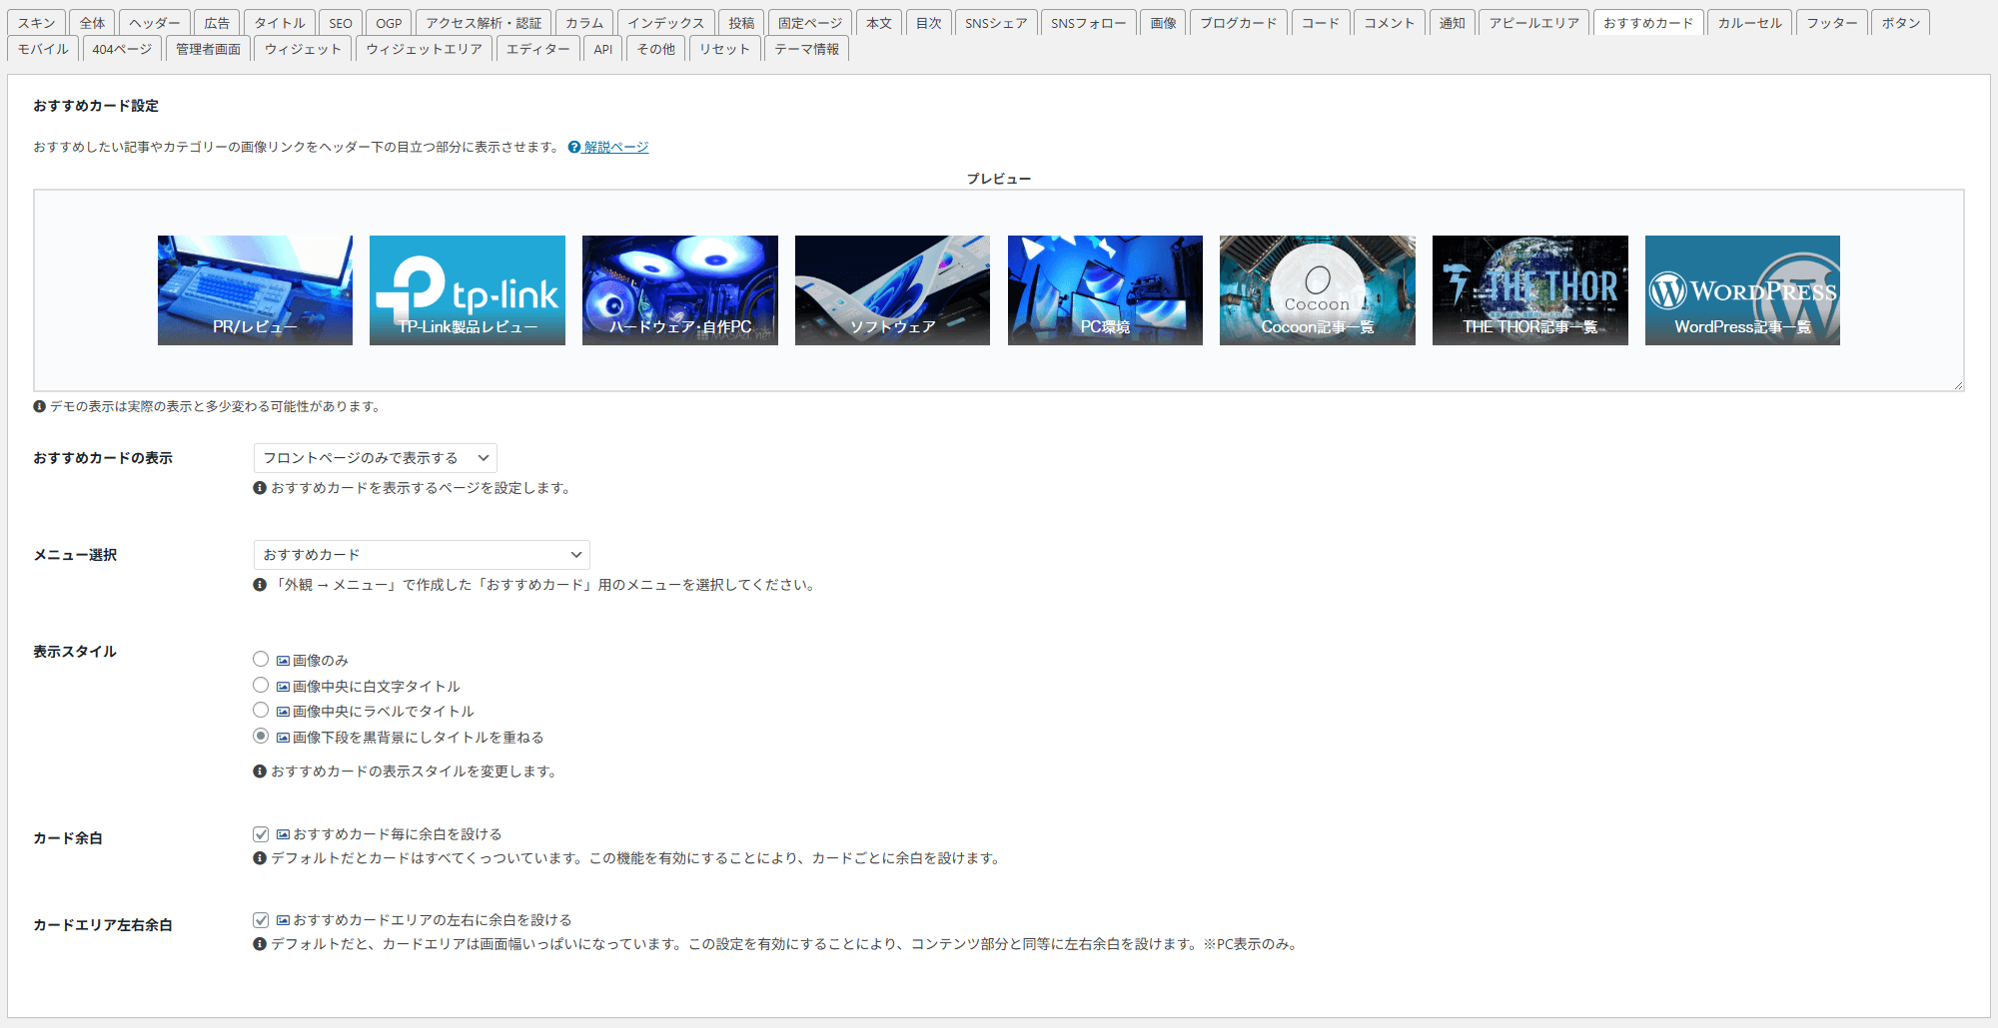Open the おすすめカードの表示 dropdown

pos(375,458)
